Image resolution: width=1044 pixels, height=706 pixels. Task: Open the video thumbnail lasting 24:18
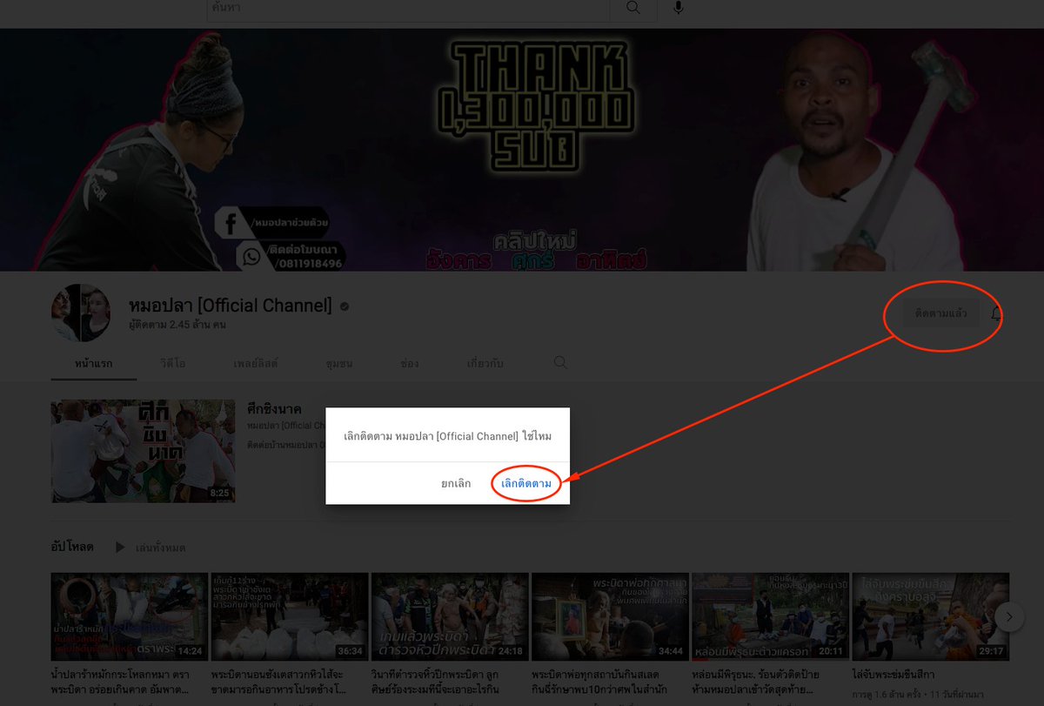[450, 616]
